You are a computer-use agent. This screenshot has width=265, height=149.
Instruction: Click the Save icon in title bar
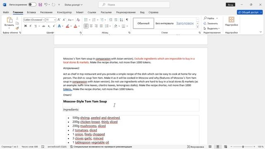(x=40, y=5)
